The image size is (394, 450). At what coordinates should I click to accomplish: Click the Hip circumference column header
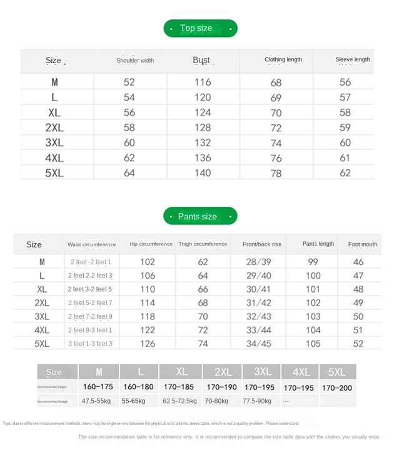pyautogui.click(x=151, y=244)
